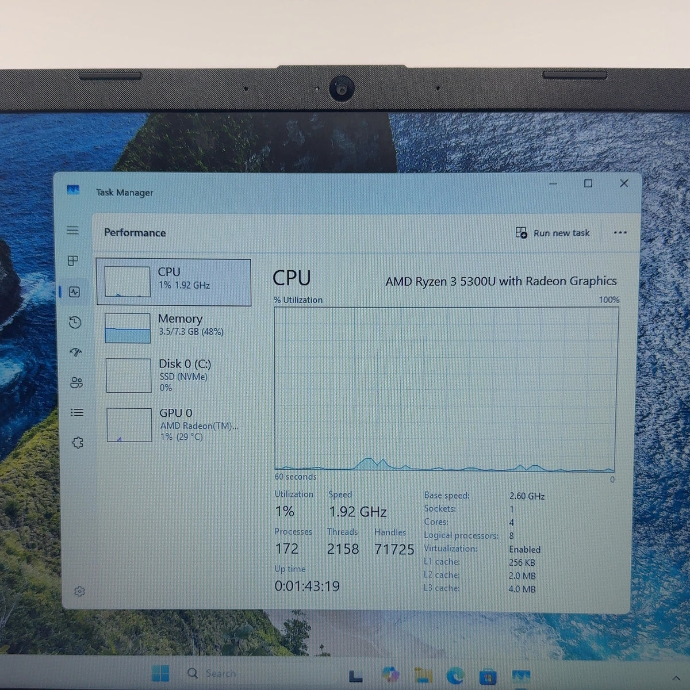Open Microsoft Edge from taskbar
This screenshot has height=690, width=690.
455,676
